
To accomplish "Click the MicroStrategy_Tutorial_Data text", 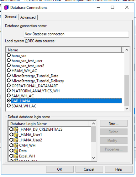I will [x=35, y=76].
